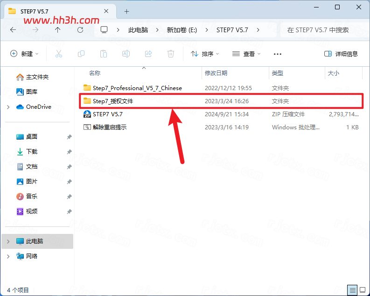
Task: Expand the 此电脑 tree node
Action: (x=8, y=241)
